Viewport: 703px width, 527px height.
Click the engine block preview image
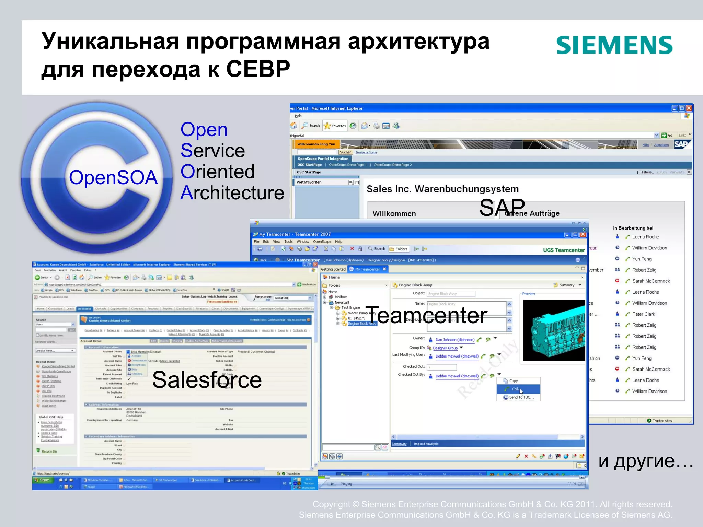[554, 330]
